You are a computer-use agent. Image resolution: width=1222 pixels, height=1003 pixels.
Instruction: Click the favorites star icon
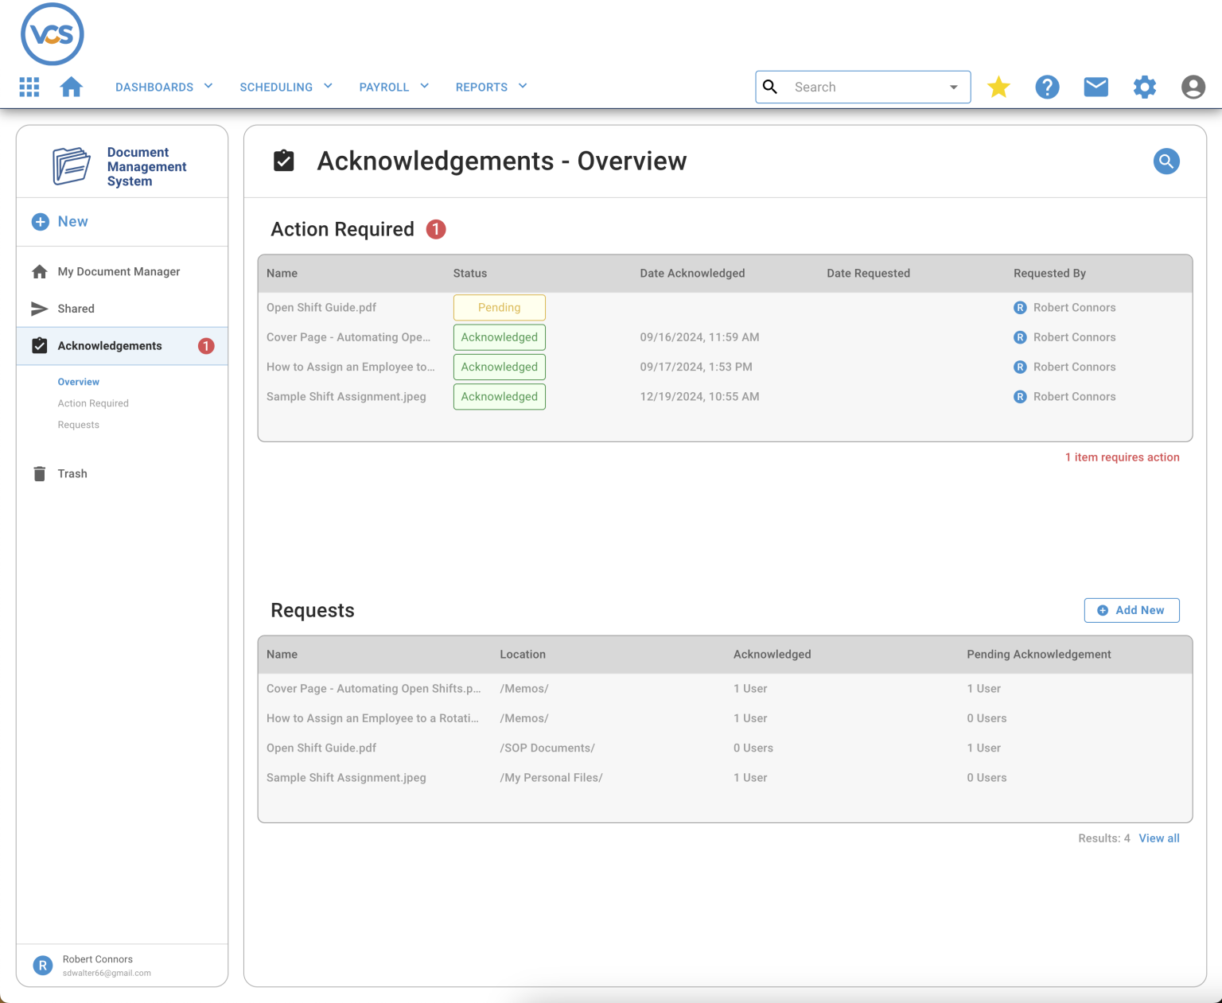[998, 87]
